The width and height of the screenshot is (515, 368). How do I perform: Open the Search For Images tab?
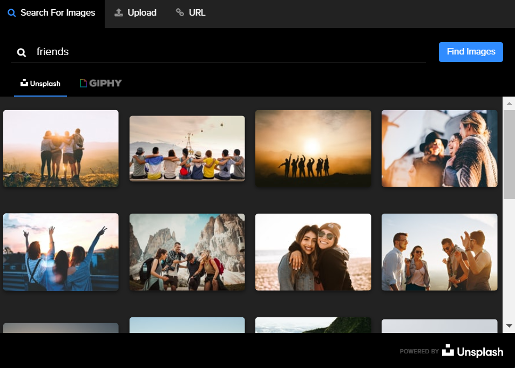coord(52,13)
